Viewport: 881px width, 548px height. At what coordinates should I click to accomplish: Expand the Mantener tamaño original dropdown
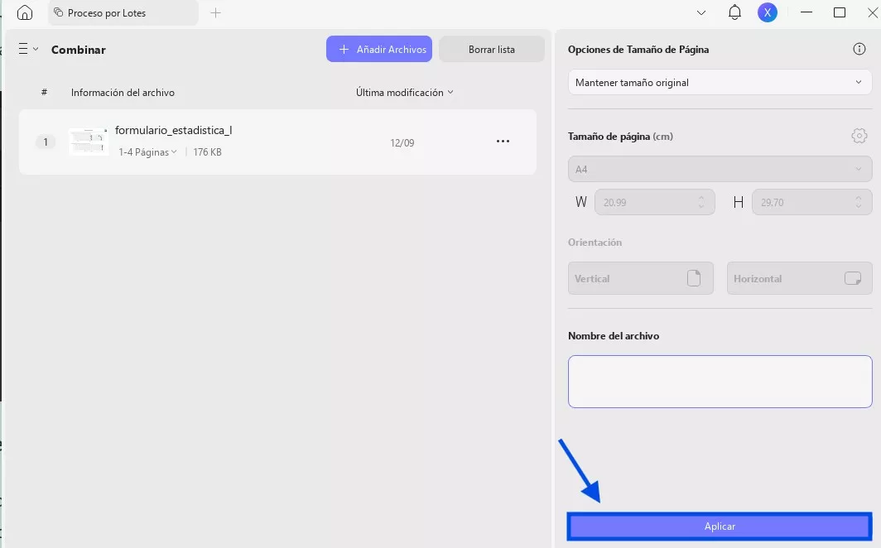coord(720,83)
